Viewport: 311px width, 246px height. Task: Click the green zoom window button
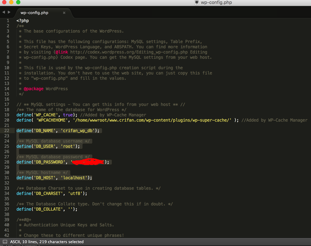18,2
